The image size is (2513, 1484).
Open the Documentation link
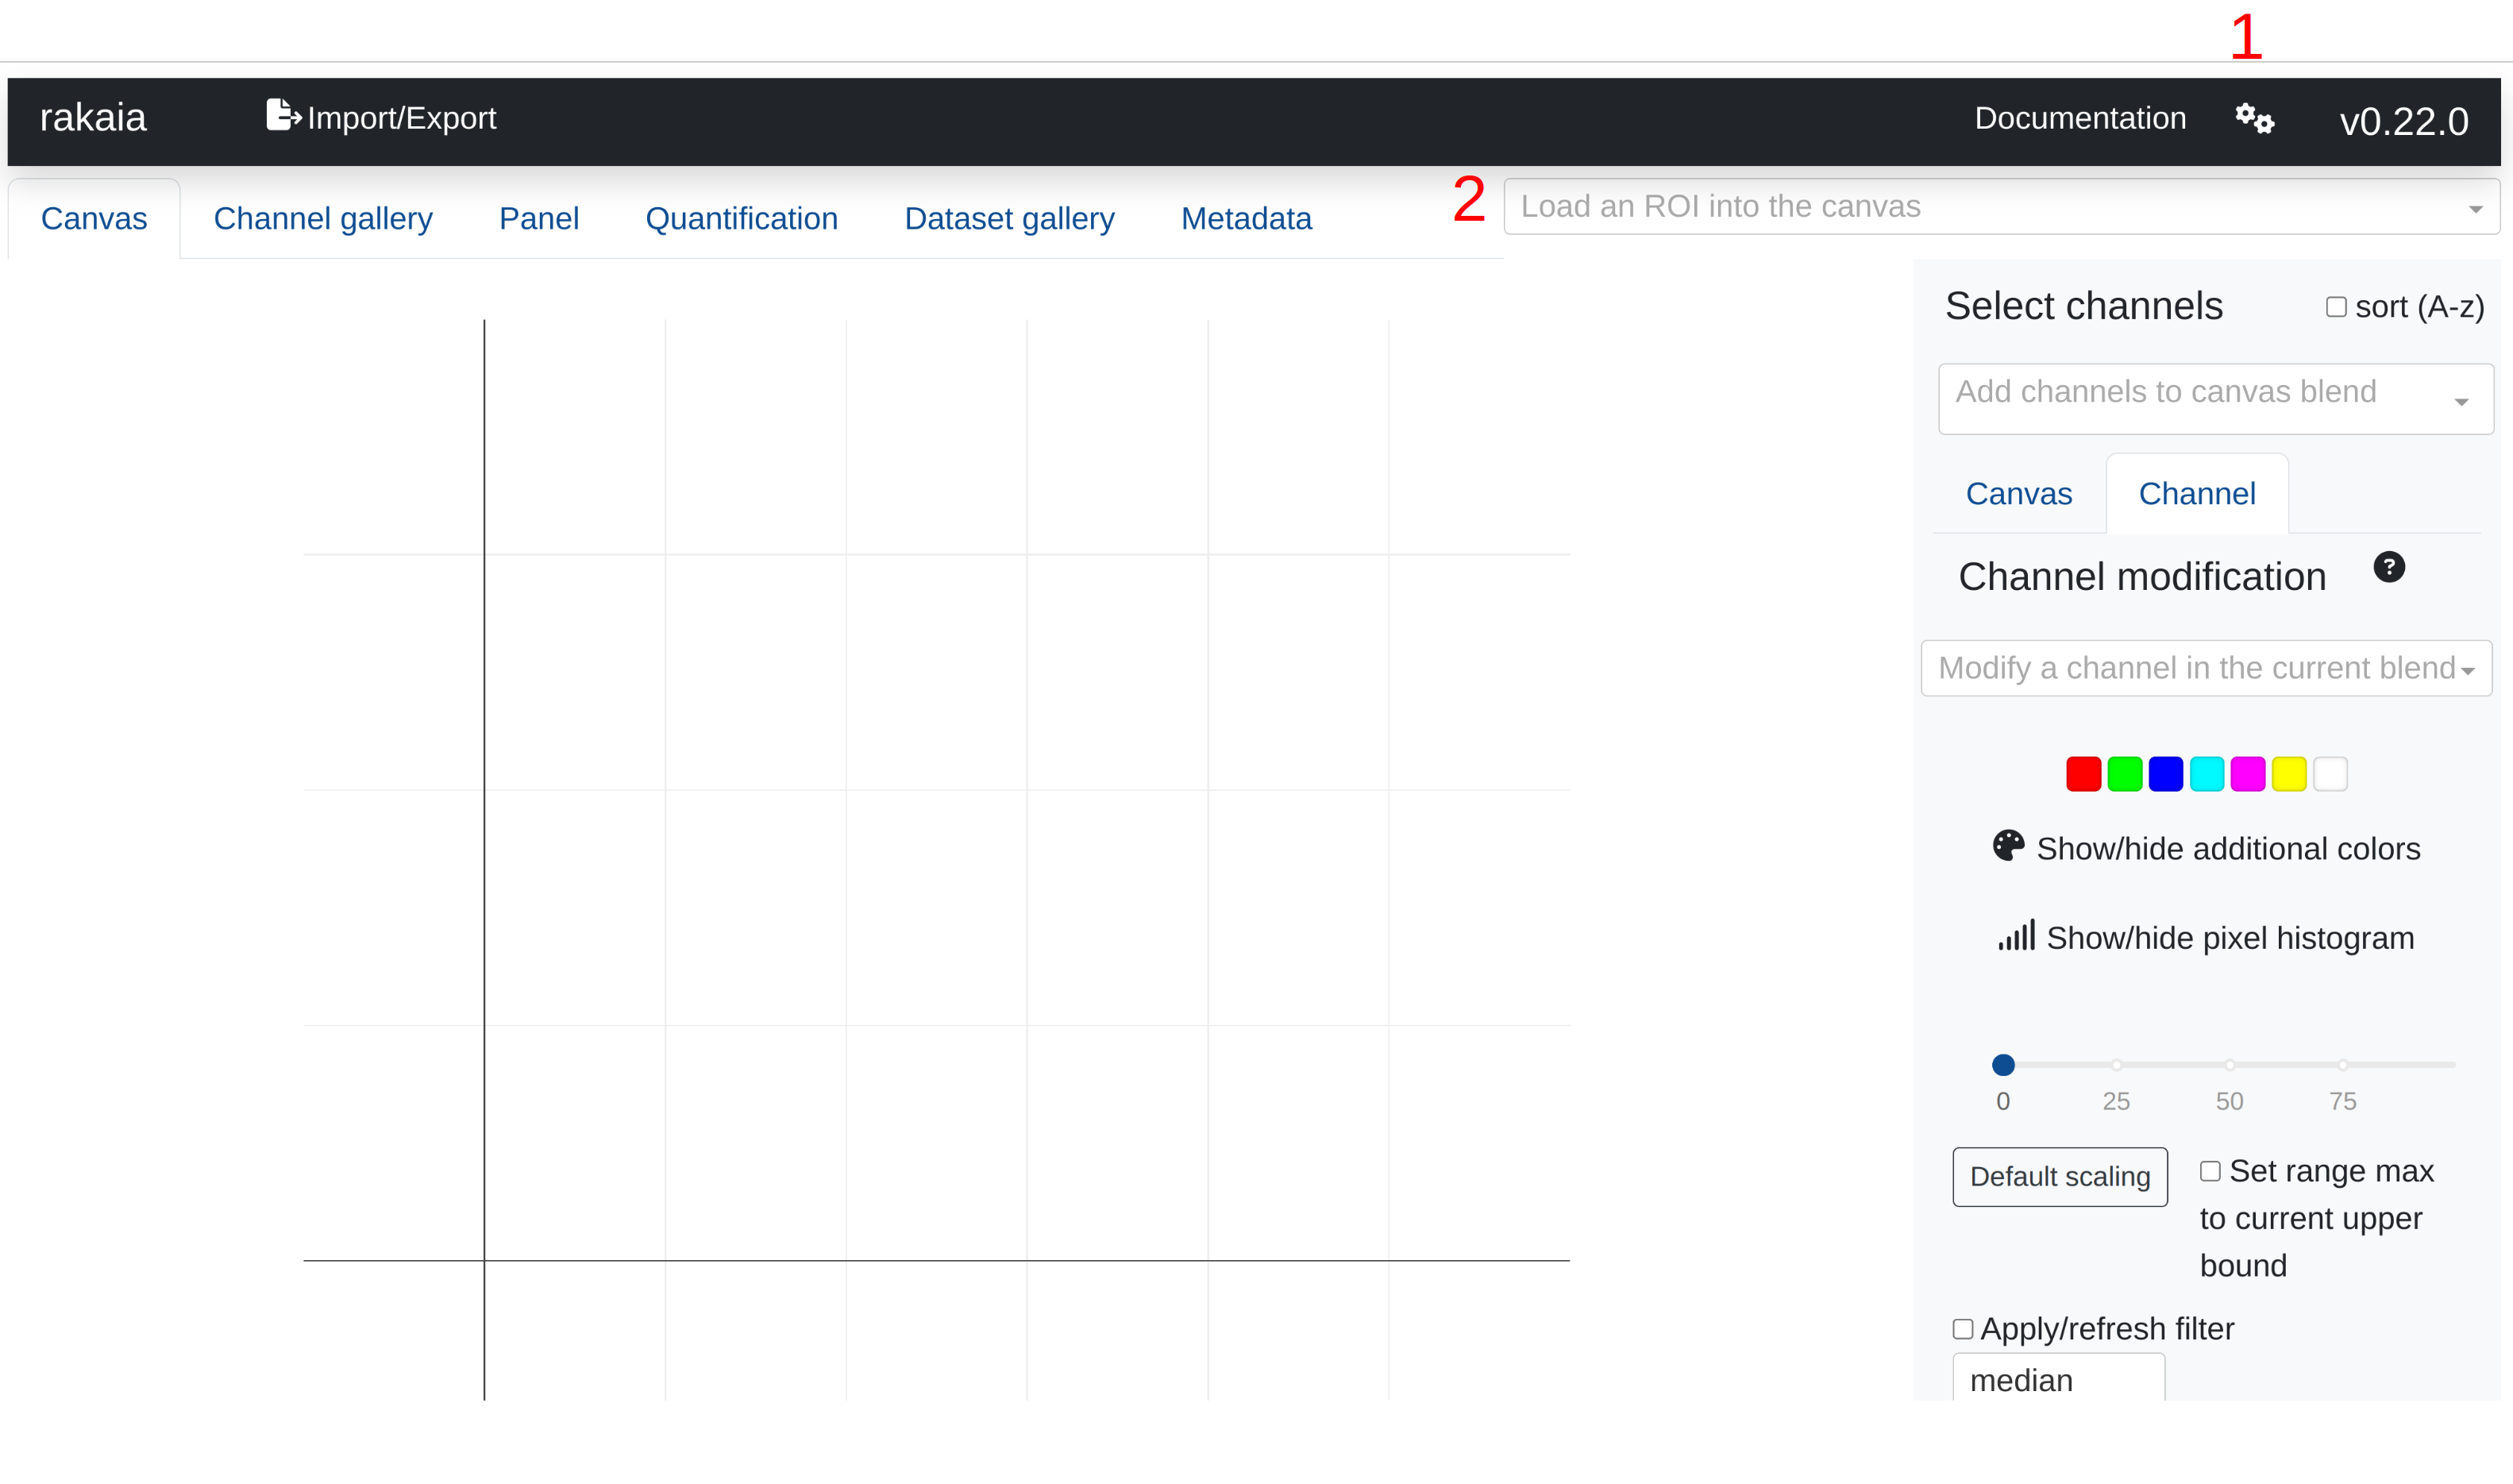click(2079, 118)
